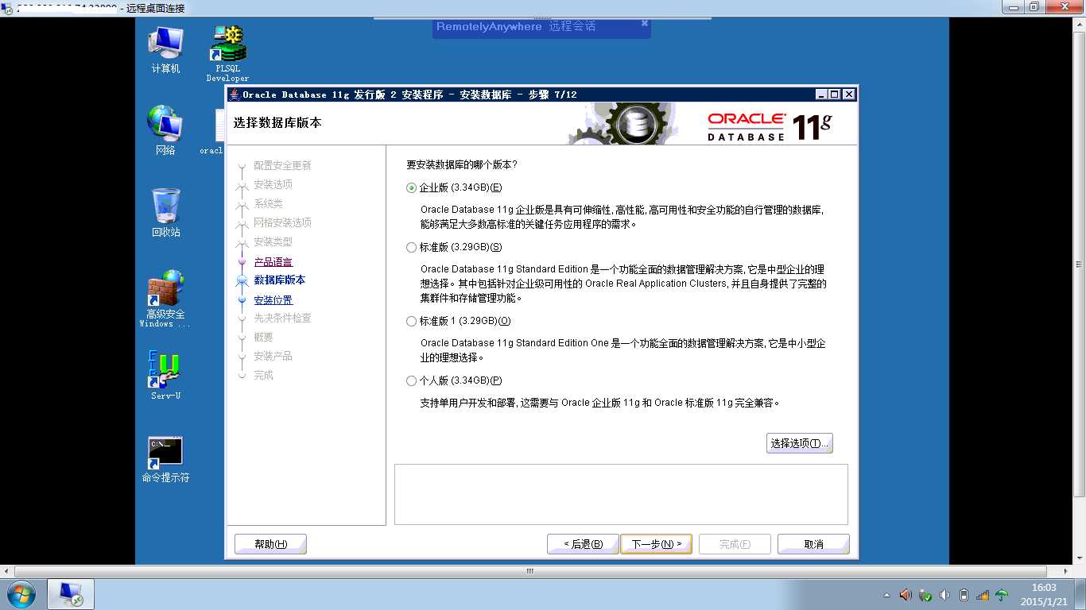Viewport: 1086px width, 610px height.
Task: Click the scroll down arrow
Action: (x=1080, y=559)
